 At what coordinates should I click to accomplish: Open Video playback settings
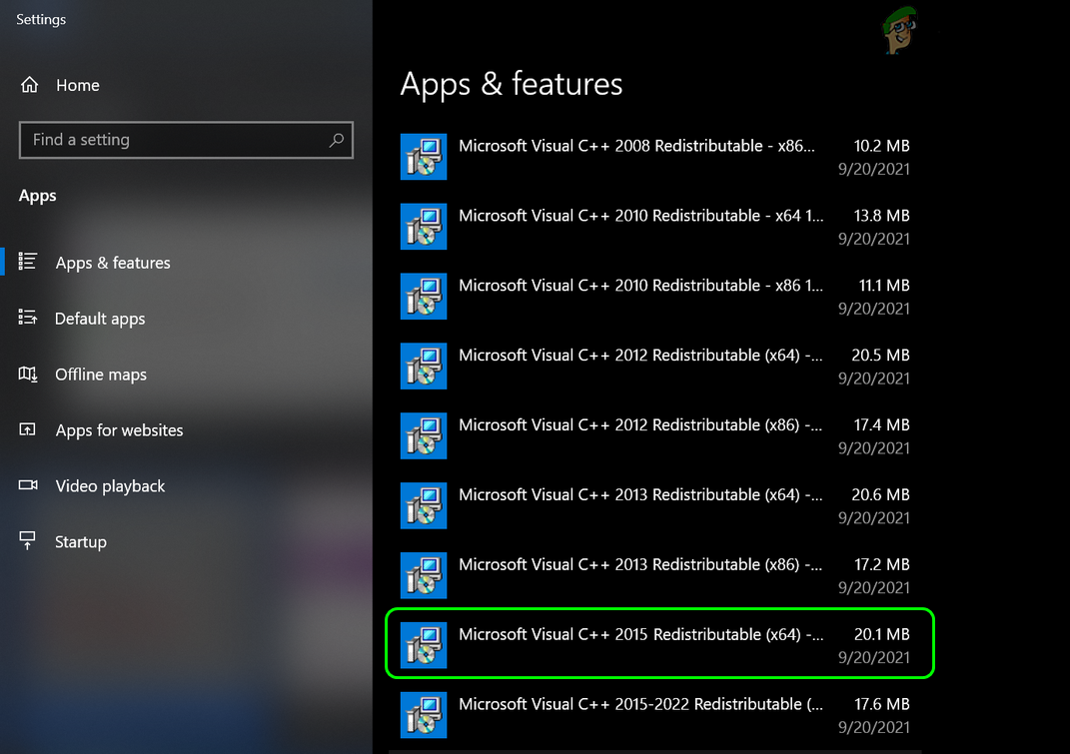(186, 485)
